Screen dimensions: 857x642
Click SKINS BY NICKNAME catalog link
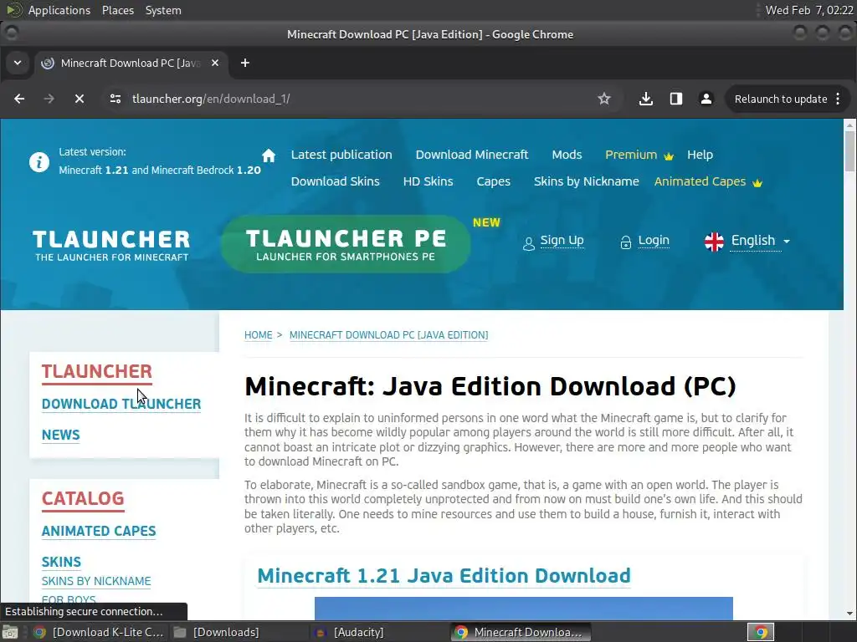(96, 581)
